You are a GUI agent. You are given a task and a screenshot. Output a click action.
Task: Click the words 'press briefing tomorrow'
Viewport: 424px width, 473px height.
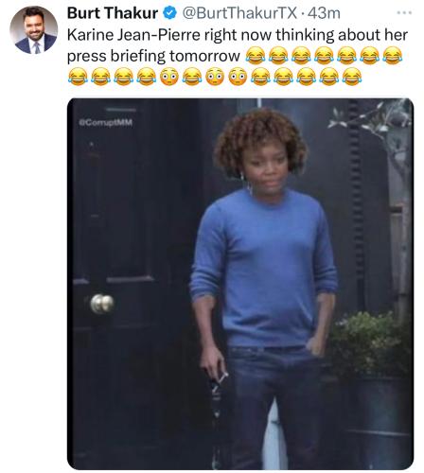(153, 56)
